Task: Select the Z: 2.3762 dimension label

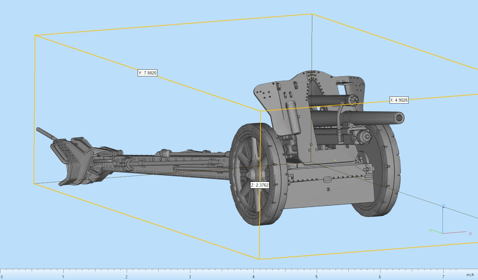Action: [259, 184]
